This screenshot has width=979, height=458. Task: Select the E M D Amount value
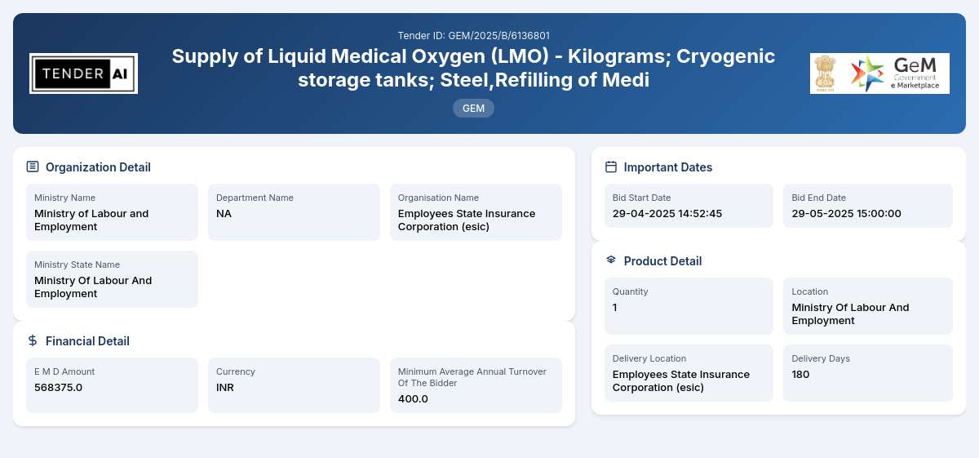[x=59, y=387]
